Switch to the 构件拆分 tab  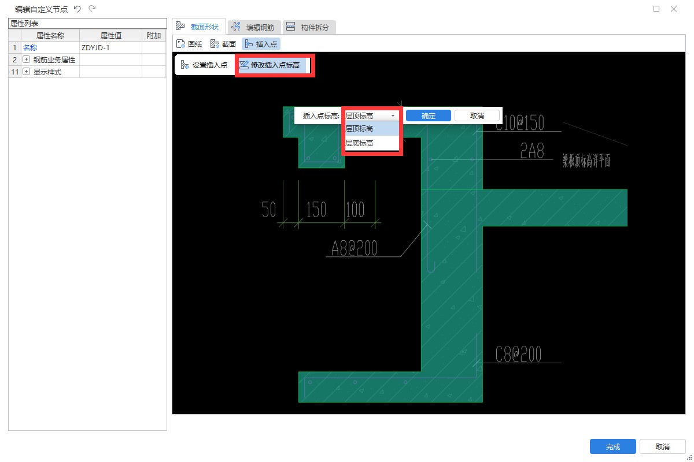309,27
